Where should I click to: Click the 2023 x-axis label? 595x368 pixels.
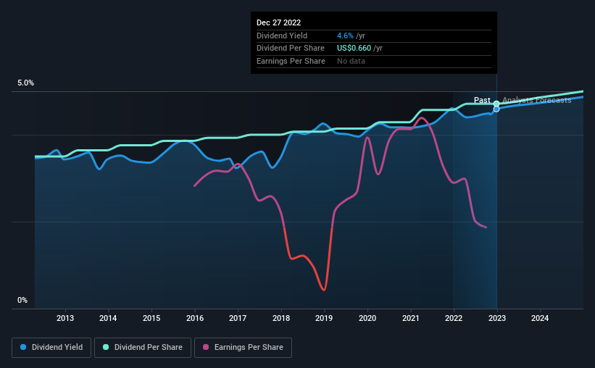click(497, 318)
